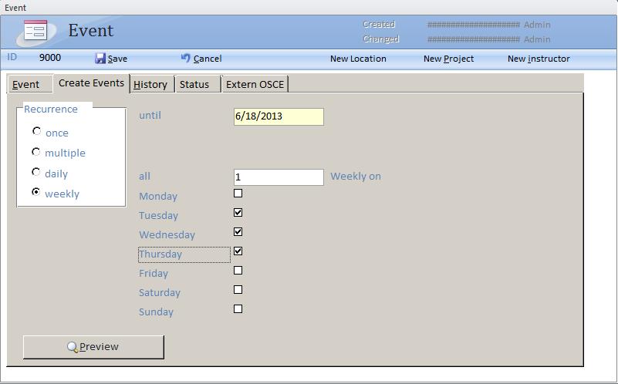
Task: Click the magnifier icon on Preview button
Action: 73,347
